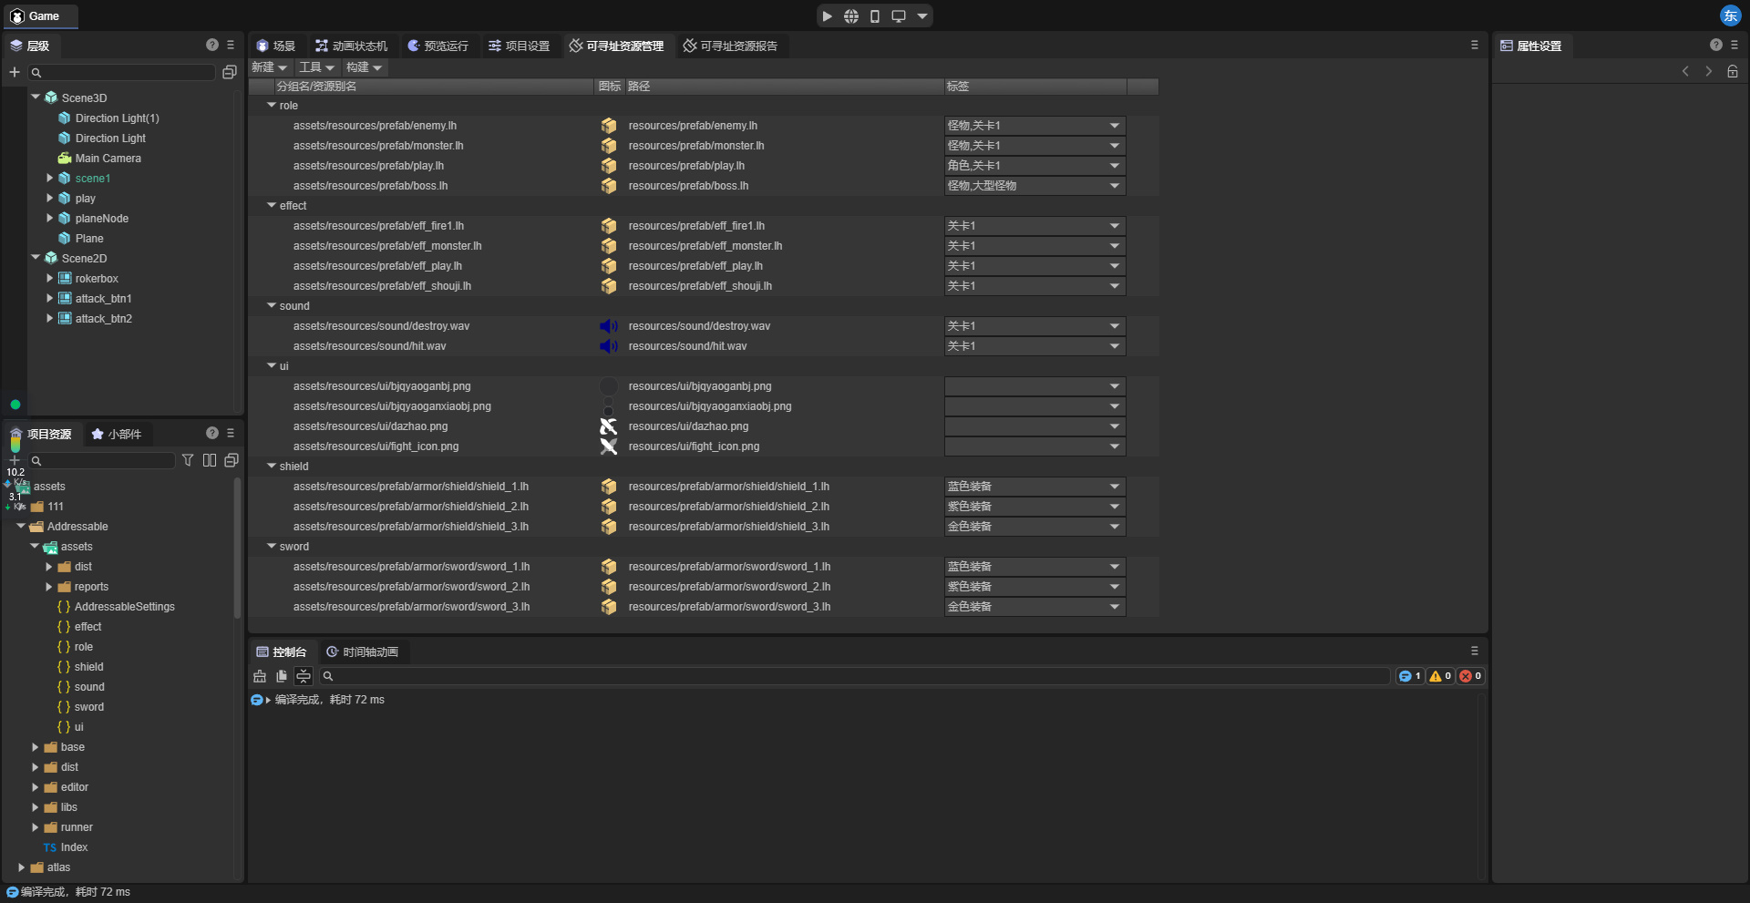Switch to the 项目设置 tab
Screen dimensions: 1750x903
coord(519,46)
